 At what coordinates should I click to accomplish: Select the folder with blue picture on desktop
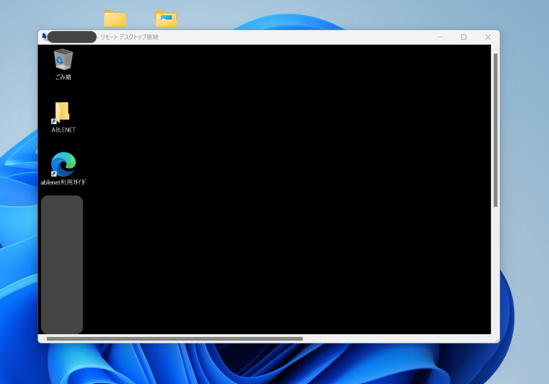[166, 19]
